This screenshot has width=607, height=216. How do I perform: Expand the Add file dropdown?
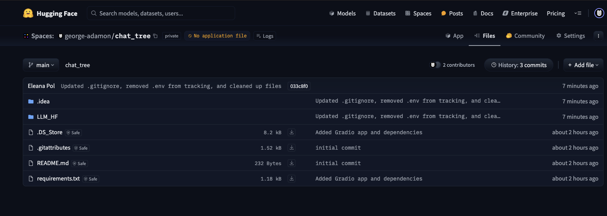click(x=583, y=65)
